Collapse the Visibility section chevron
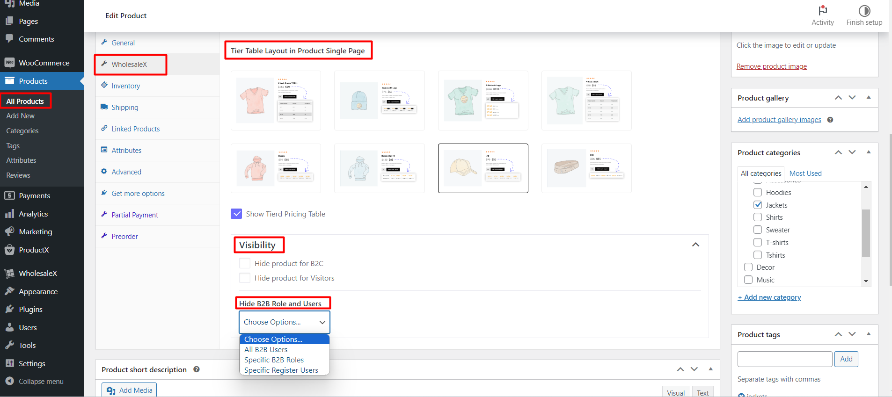This screenshot has width=892, height=397. coord(696,245)
